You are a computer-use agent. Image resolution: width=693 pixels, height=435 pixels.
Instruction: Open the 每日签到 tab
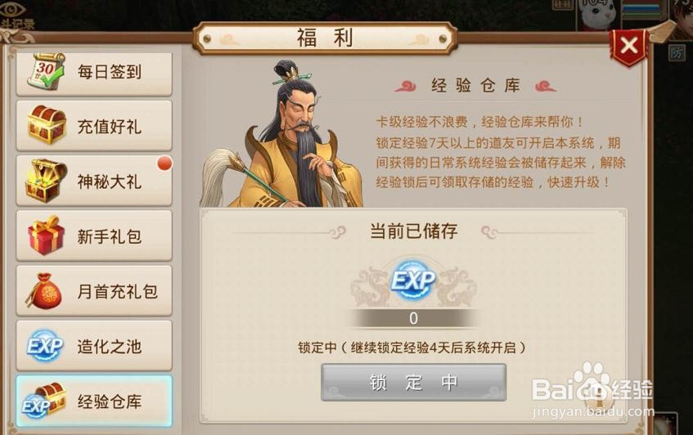94,73
